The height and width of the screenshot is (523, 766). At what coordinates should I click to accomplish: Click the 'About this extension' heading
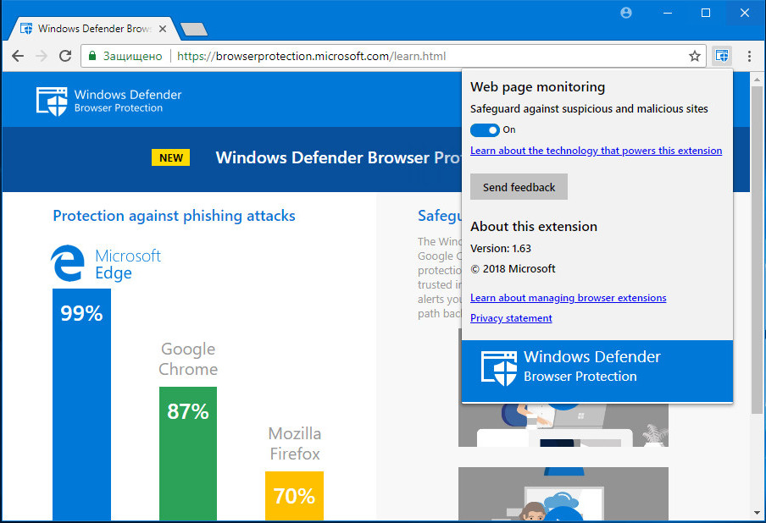[534, 226]
